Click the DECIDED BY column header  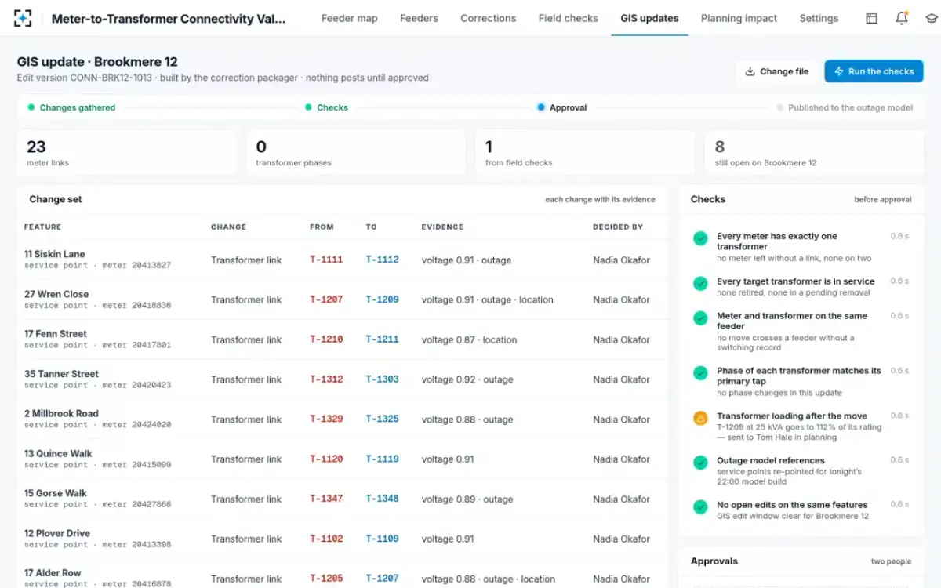pos(618,227)
